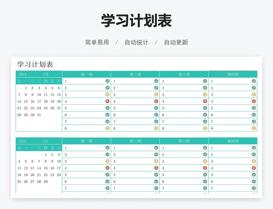Viewport: 273px width, 209px height.
Task: Pick date 20 in the January calendar
Action: coord(59,101)
